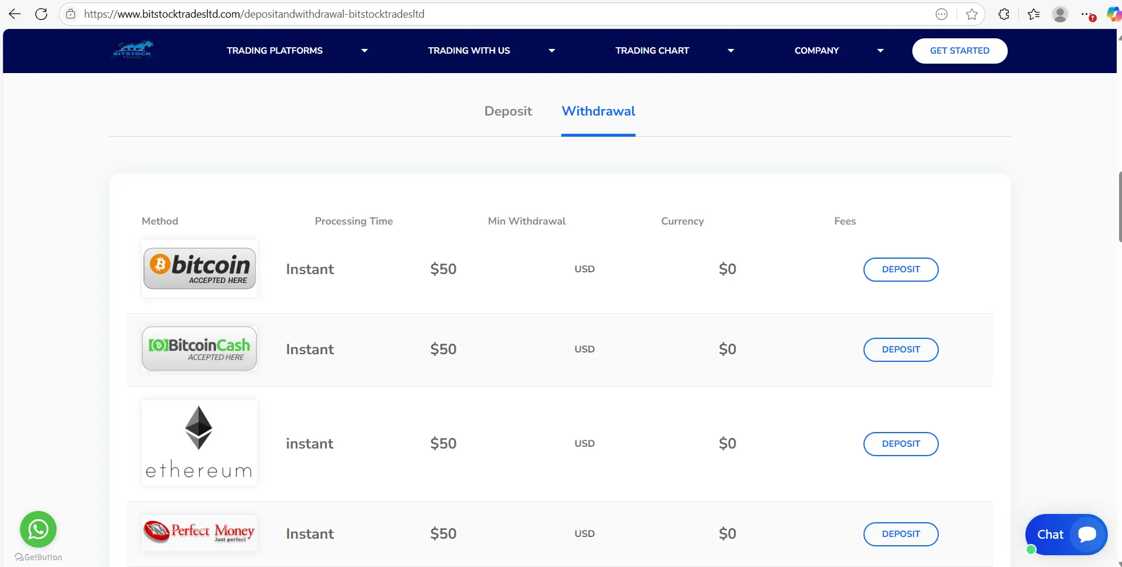Reload the page with refresh icon
This screenshot has height=567, width=1122.
tap(41, 14)
